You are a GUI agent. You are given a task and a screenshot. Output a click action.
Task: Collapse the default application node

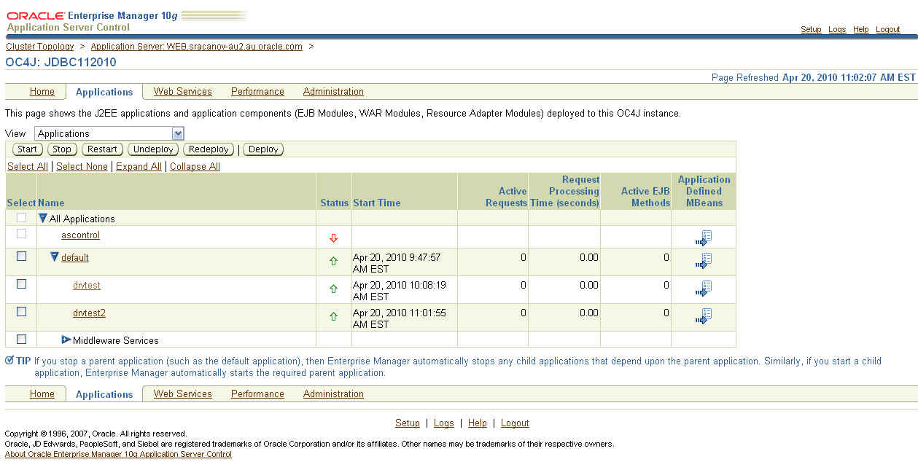point(55,256)
